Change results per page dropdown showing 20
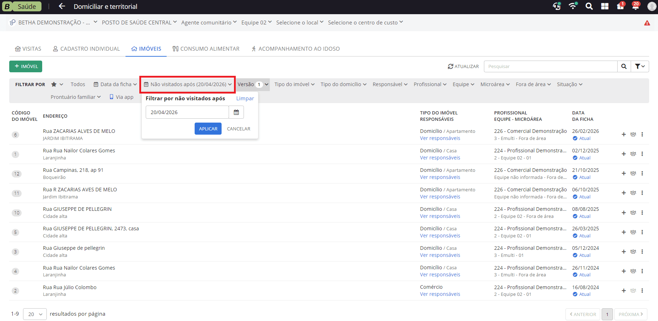Screen dimensions: 658x321 click(35, 314)
